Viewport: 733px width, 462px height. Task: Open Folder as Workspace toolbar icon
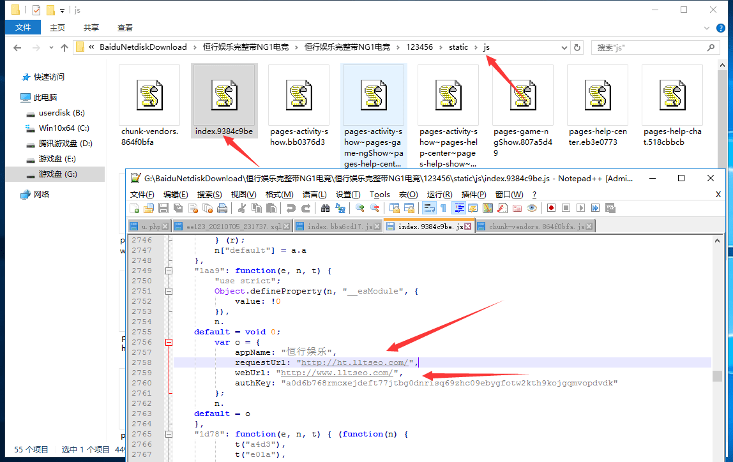(x=517, y=208)
